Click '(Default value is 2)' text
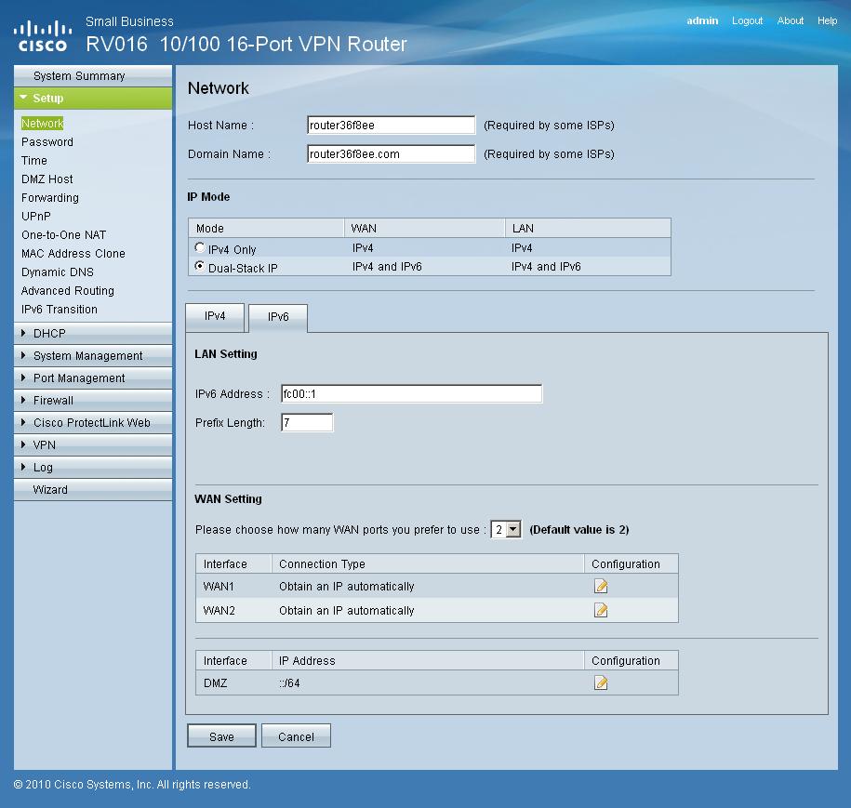This screenshot has height=808, width=851. (x=579, y=530)
